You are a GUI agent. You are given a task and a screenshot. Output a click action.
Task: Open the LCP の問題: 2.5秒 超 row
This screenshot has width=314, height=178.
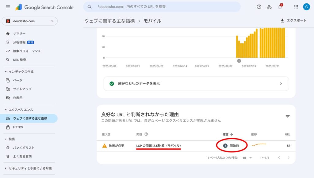tap(158, 146)
